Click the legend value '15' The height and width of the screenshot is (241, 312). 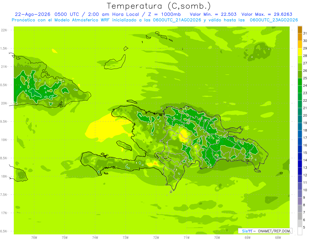(305, 153)
